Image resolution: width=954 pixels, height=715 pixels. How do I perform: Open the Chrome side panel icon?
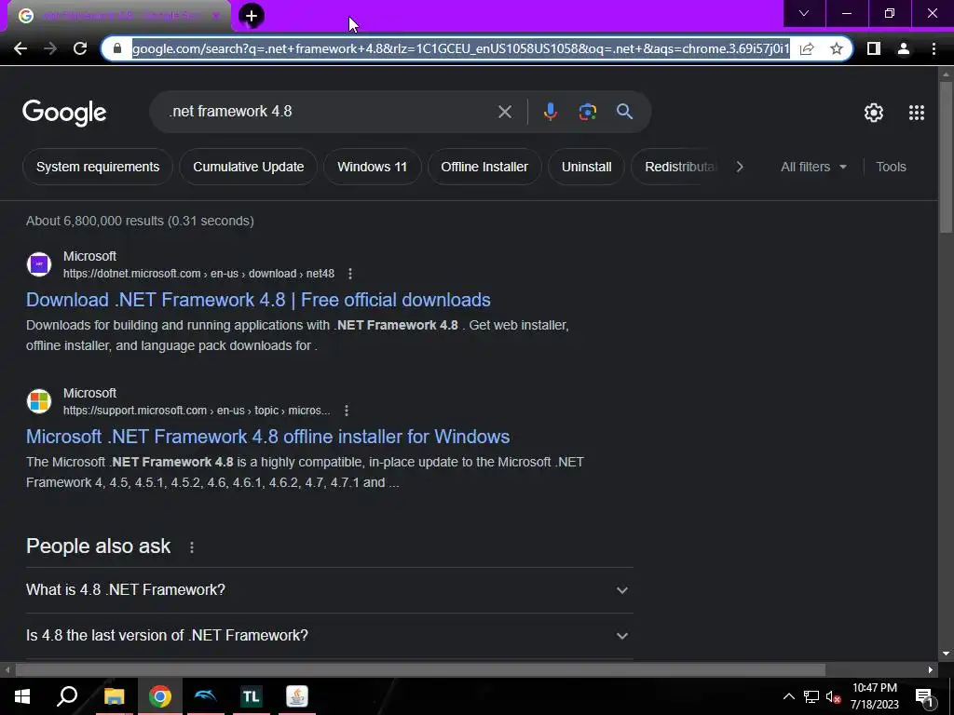coord(873,48)
